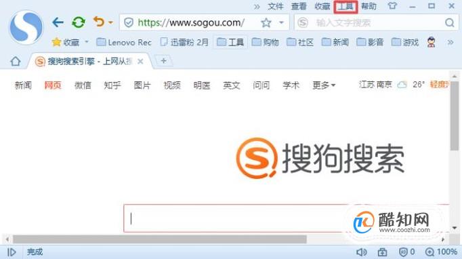This screenshot has height=259, width=462.
Task: Click the shirt skin icon
Action: (x=392, y=6)
